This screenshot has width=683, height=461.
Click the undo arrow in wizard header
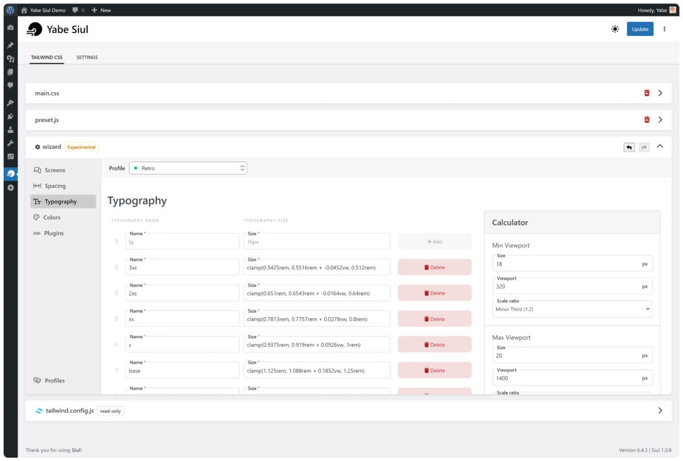click(629, 147)
